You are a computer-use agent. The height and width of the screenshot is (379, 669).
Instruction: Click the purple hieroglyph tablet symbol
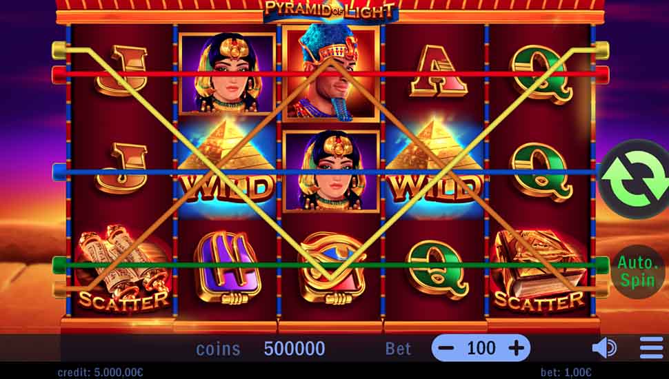[228, 267]
